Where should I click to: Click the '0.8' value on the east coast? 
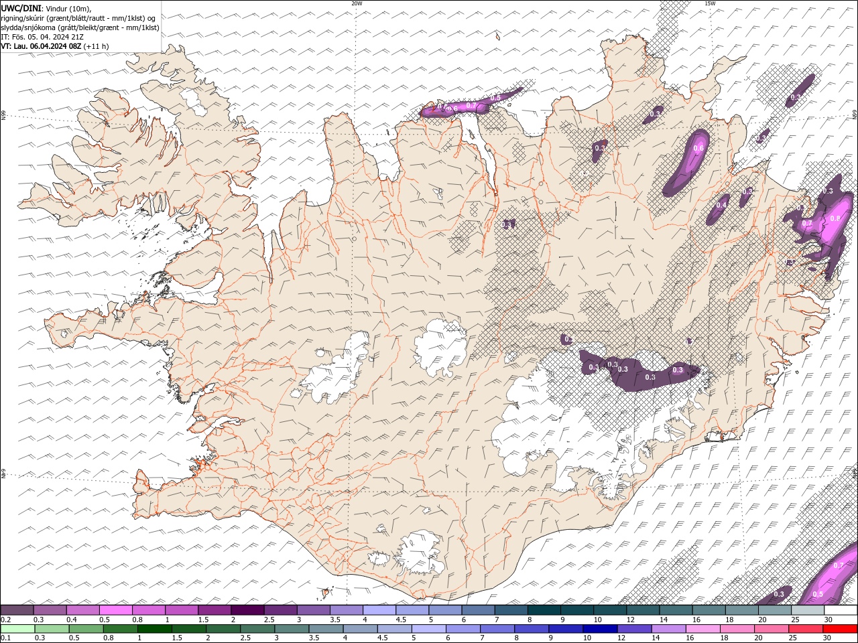coord(835,218)
